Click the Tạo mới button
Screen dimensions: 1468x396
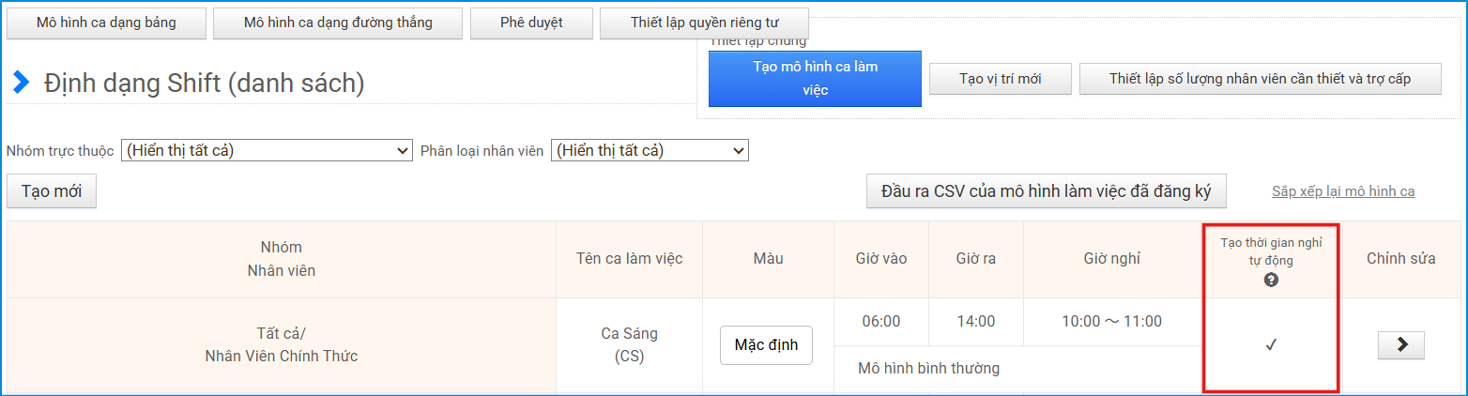click(52, 191)
